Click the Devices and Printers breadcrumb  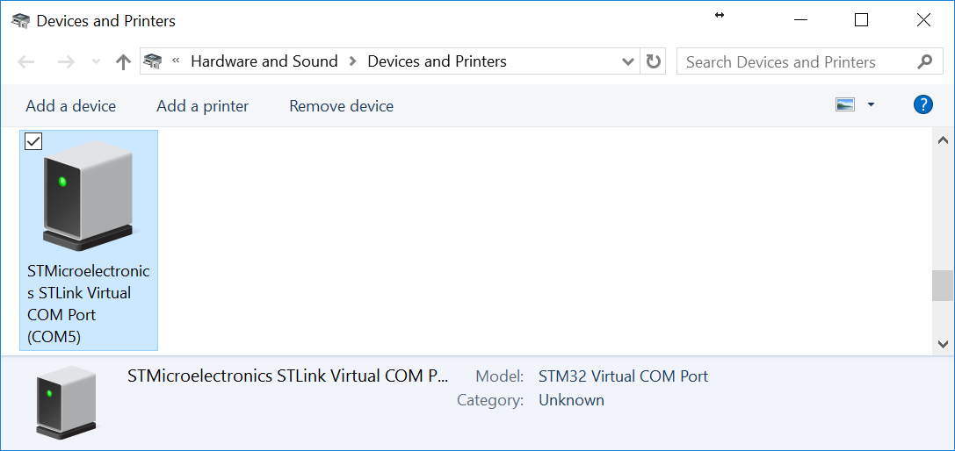pyautogui.click(x=438, y=61)
